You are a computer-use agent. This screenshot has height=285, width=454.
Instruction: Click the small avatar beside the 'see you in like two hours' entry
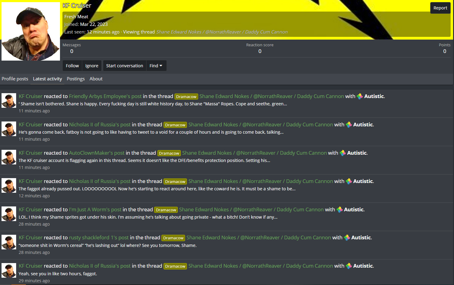(x=9, y=270)
